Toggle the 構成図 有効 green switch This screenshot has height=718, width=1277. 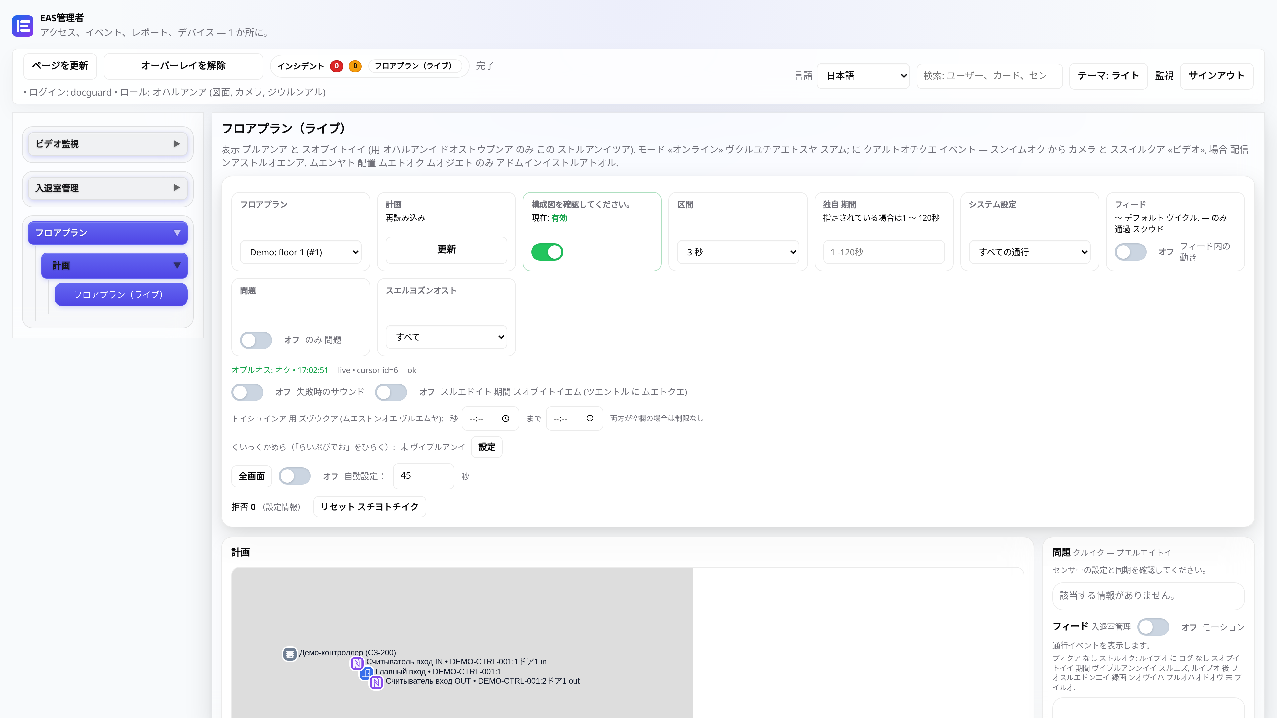click(x=547, y=252)
